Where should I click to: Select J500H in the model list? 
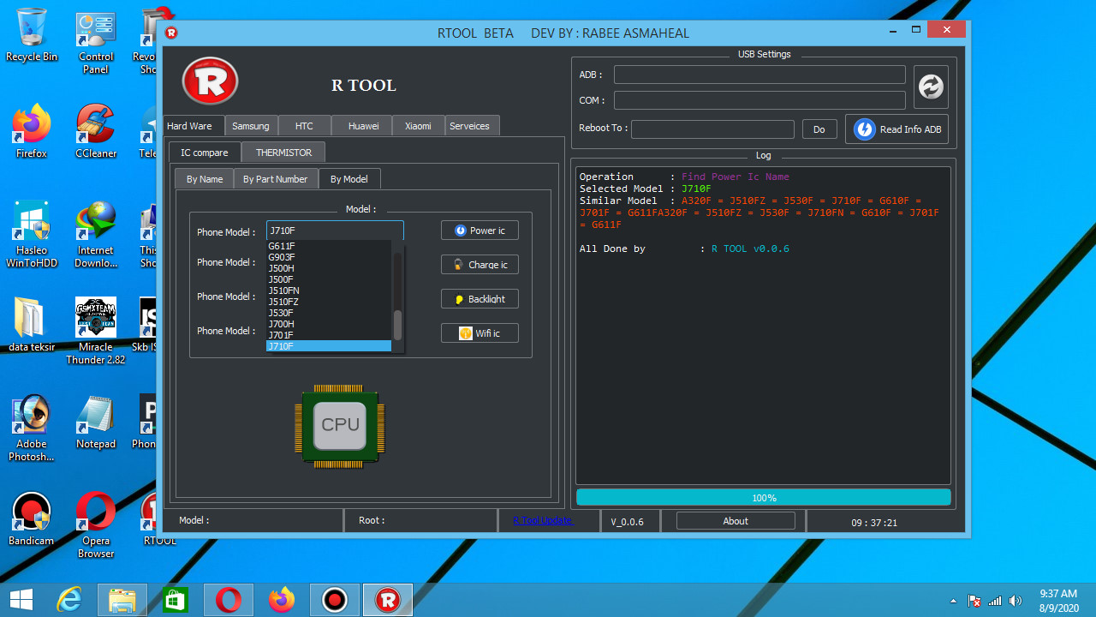point(329,268)
